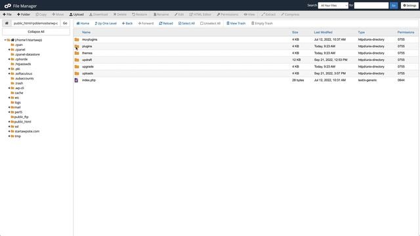The image size is (420, 236).
Task: Expand the .cpanel tree folder
Action: [9, 50]
